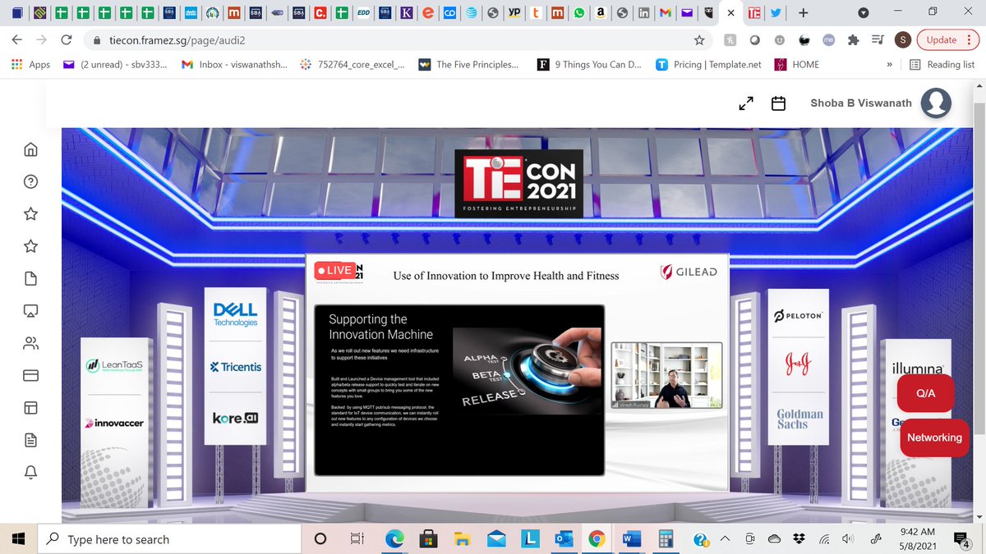Open notifications bell in sidebar
This screenshot has width=986, height=554.
coord(30,472)
